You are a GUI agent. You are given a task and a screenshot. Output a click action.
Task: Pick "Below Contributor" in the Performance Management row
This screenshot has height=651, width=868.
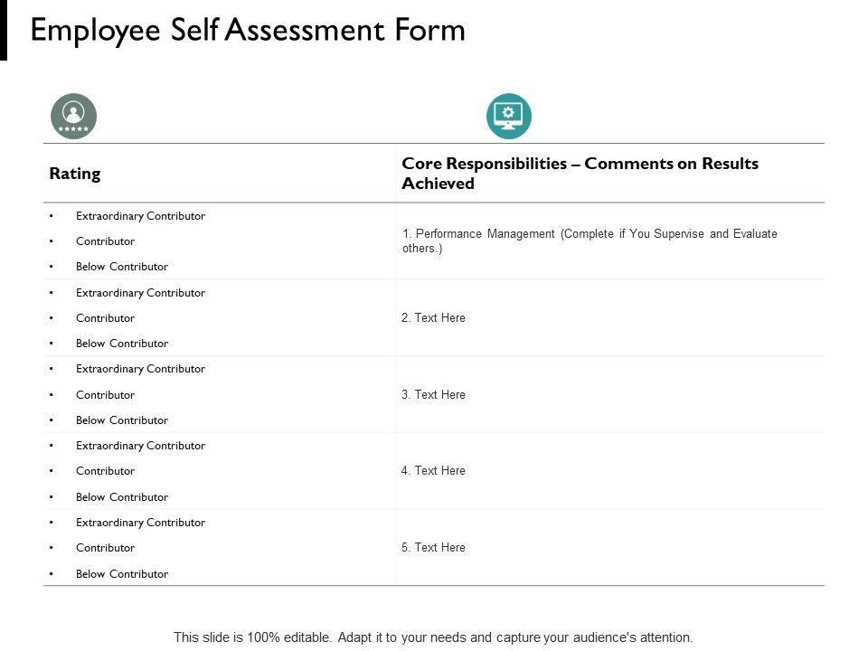pos(122,267)
